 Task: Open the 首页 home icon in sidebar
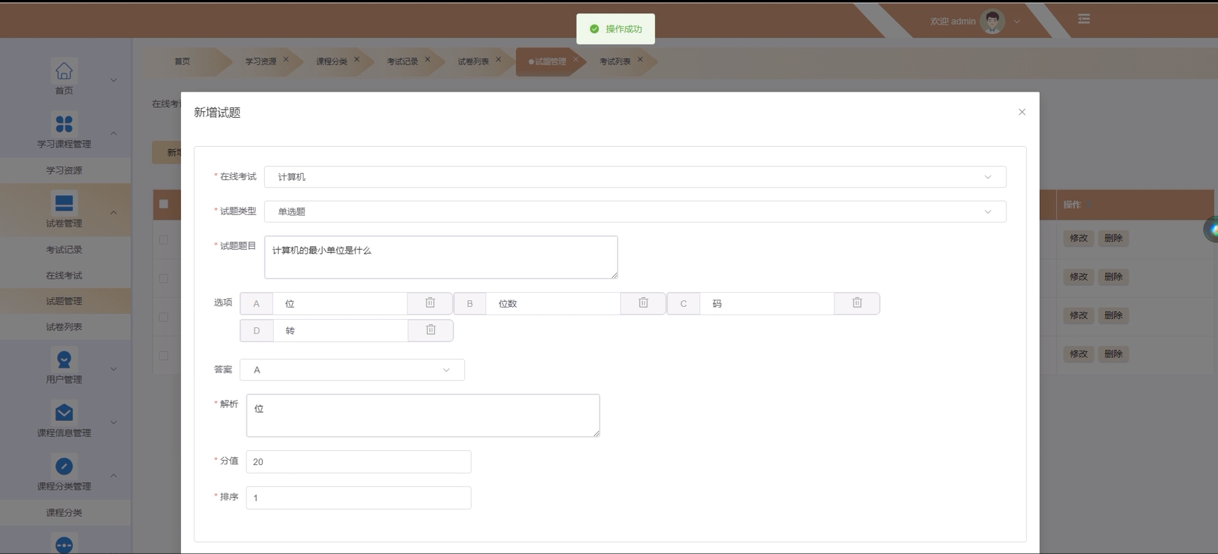[64, 70]
